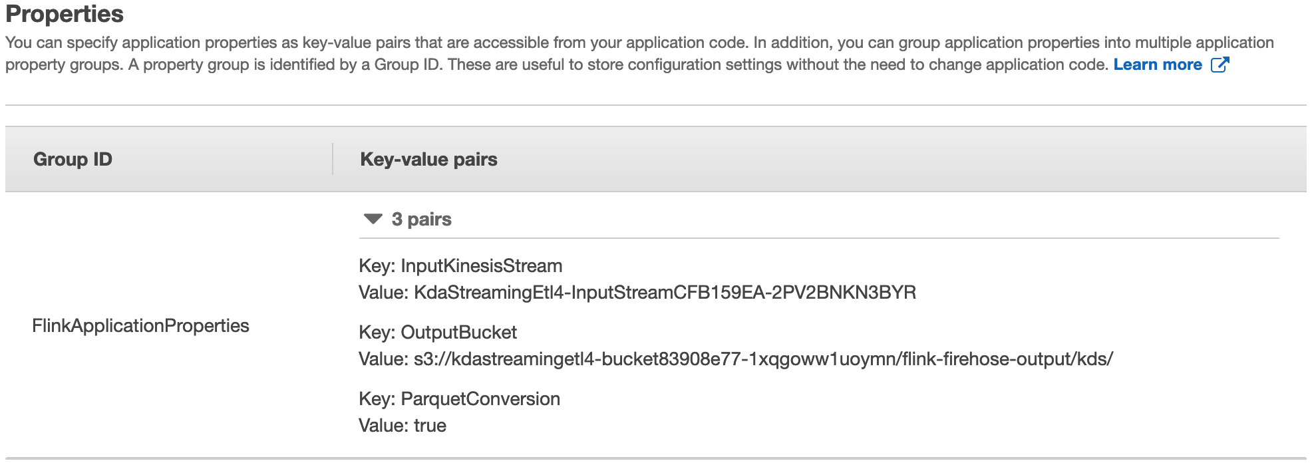Click the separator line beneath 3 pairs
Screen dimensions: 1312x467
(x=819, y=238)
